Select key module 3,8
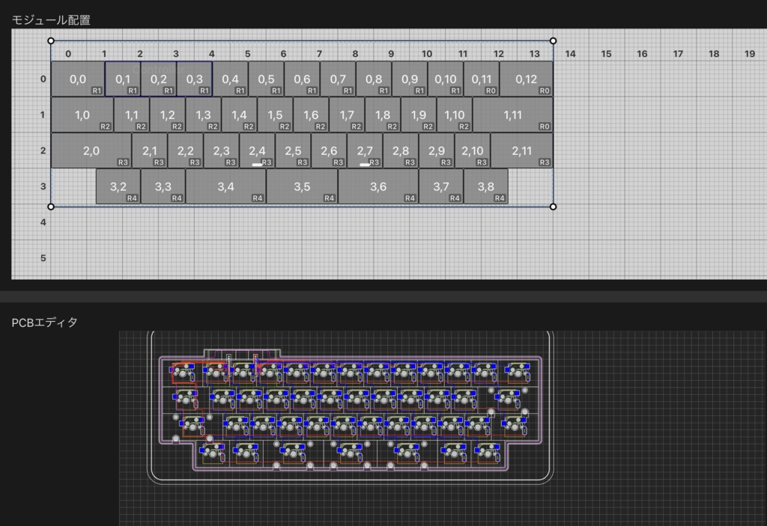Viewport: 767px width, 526px height. click(x=485, y=186)
